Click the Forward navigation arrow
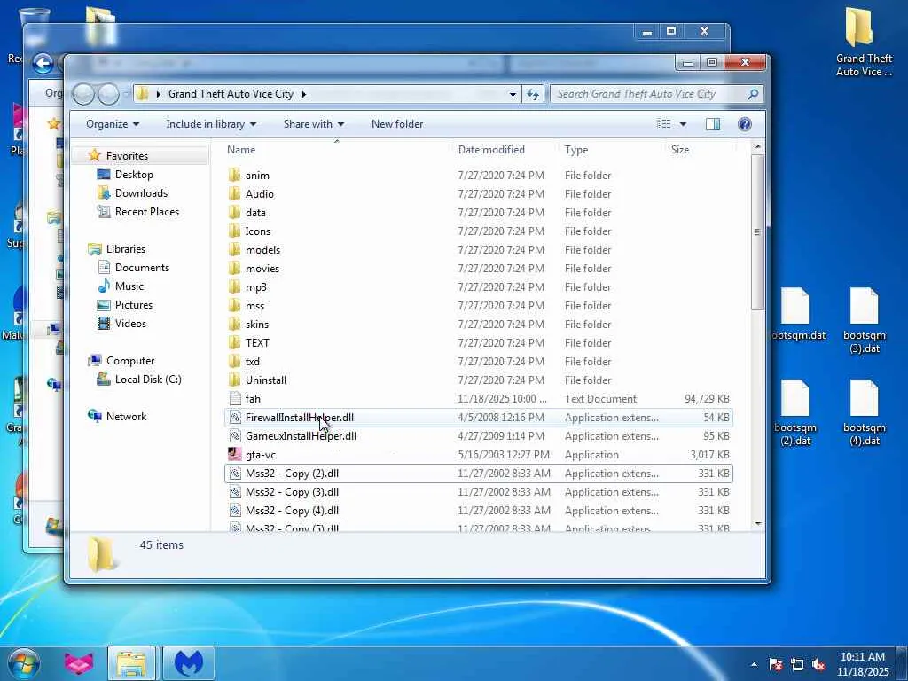908x681 pixels. [x=108, y=94]
